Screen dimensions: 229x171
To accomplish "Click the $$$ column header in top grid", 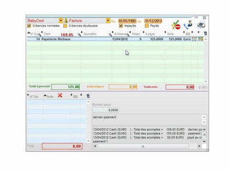I will click(x=188, y=34).
